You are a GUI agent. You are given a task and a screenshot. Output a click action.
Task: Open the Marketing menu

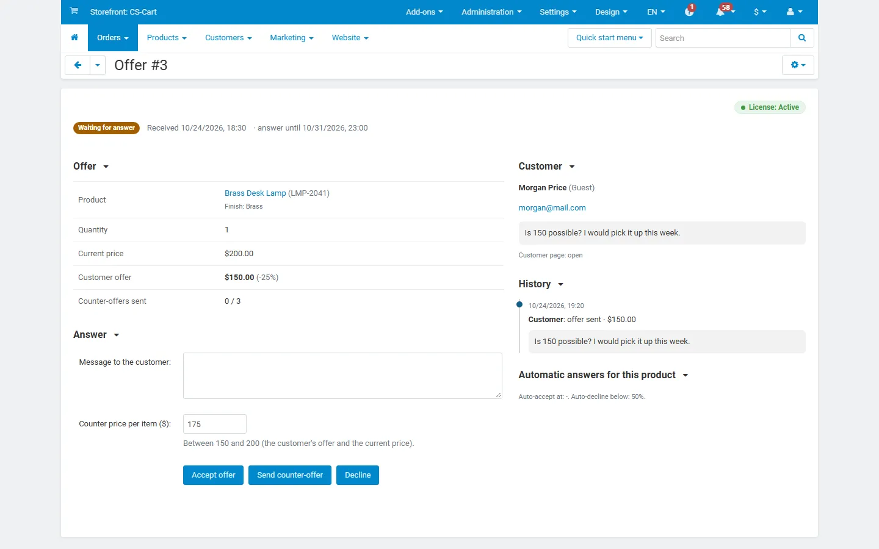pyautogui.click(x=292, y=38)
